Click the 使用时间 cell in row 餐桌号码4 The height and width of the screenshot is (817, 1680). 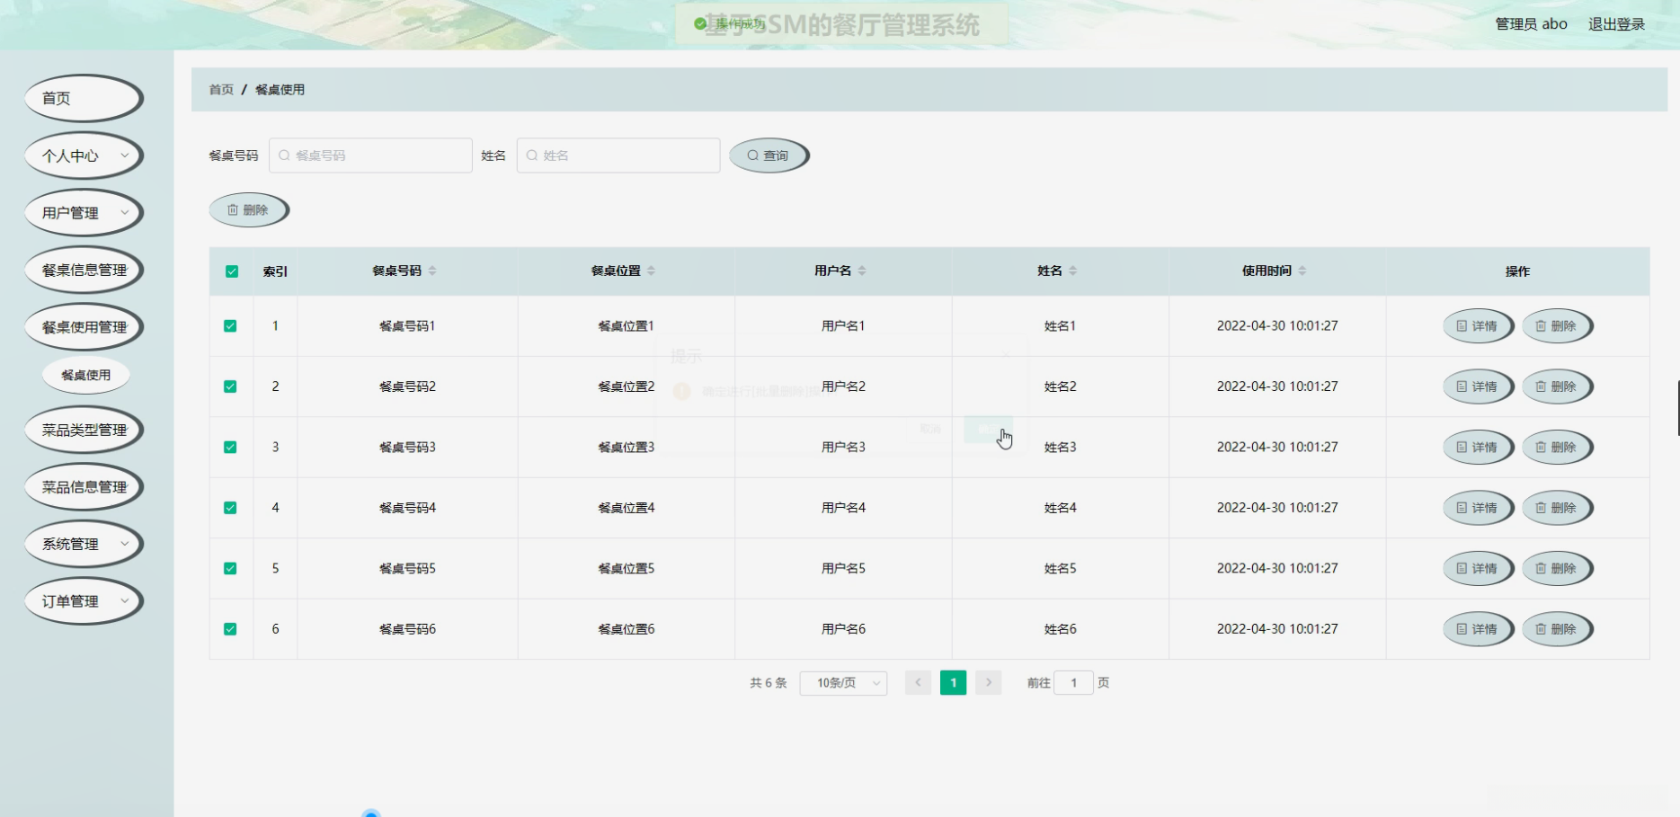[1277, 508]
